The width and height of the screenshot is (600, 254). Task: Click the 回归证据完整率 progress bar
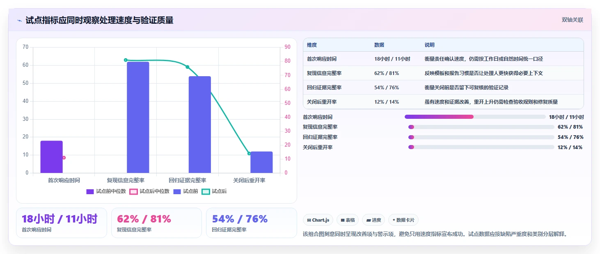click(481, 137)
